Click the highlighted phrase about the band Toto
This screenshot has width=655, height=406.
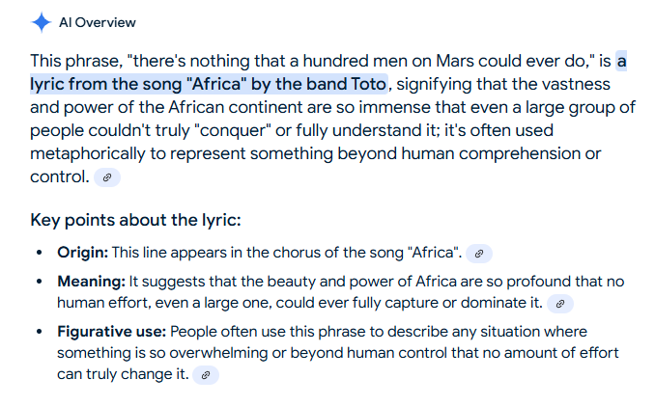(209, 83)
